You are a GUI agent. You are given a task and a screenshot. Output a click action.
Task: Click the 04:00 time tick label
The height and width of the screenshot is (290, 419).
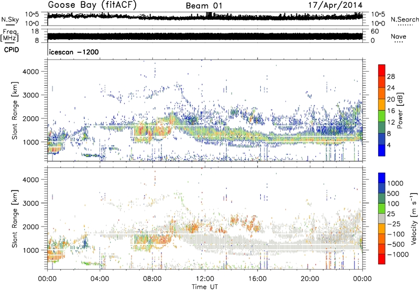pos(100,279)
